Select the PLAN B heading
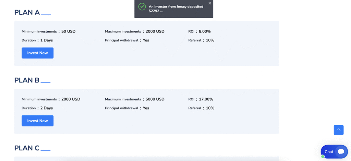 coord(27,80)
